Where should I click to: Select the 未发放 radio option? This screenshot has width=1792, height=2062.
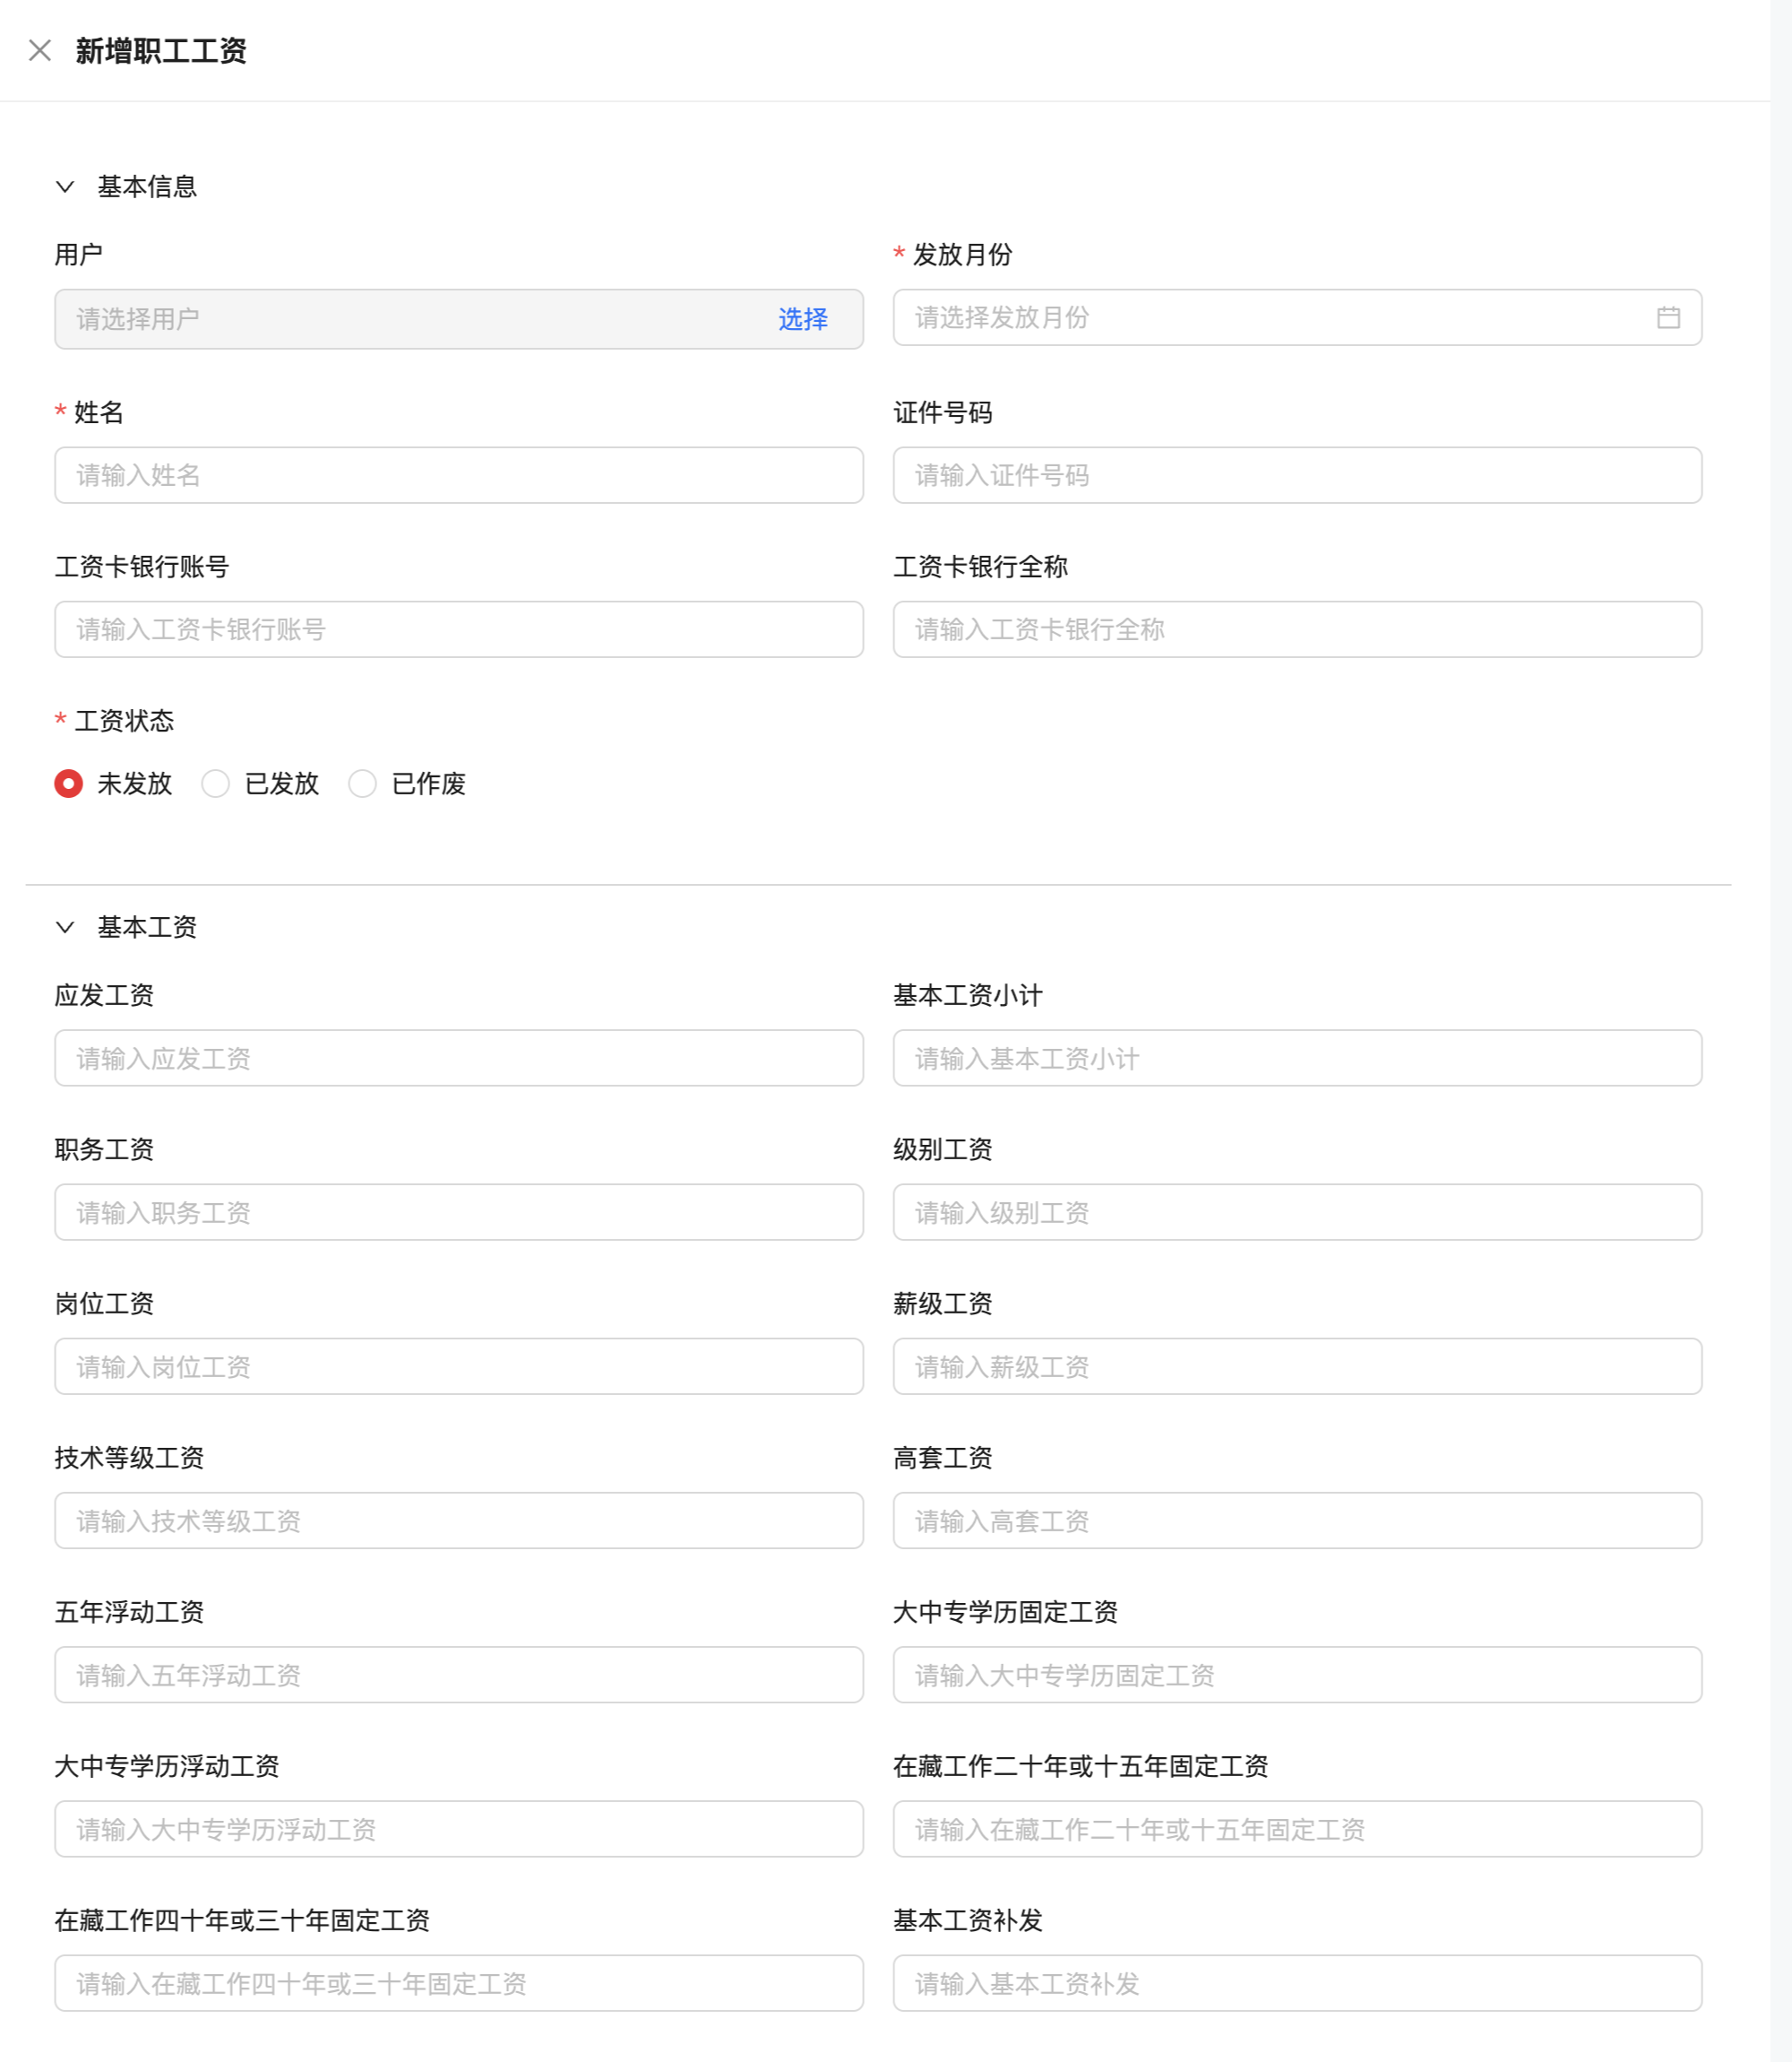tap(68, 784)
